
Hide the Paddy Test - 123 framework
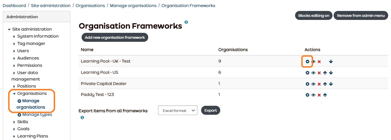pos(313,95)
